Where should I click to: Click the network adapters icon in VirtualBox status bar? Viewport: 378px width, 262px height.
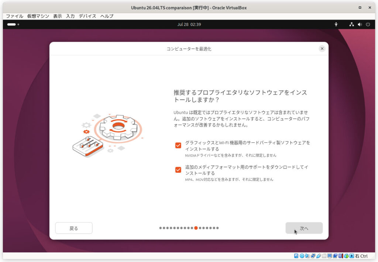click(x=313, y=256)
